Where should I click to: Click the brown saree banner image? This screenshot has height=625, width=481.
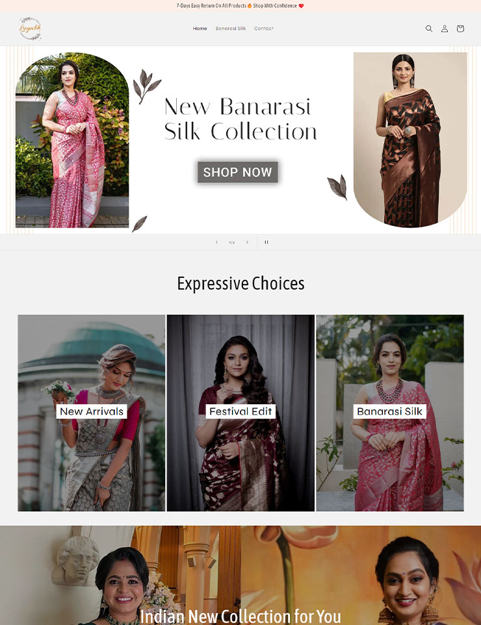pyautogui.click(x=410, y=140)
